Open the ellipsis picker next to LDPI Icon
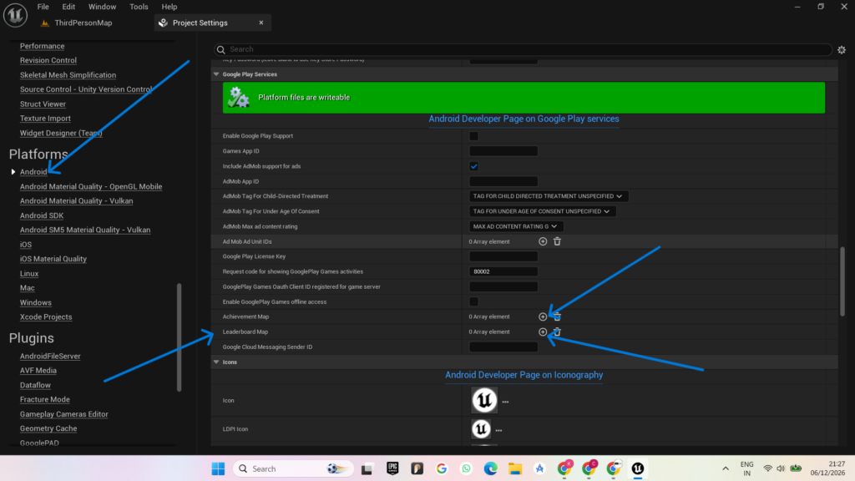 tap(499, 430)
